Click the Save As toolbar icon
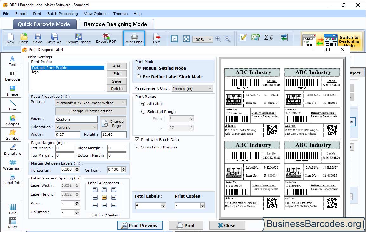 tap(54, 39)
